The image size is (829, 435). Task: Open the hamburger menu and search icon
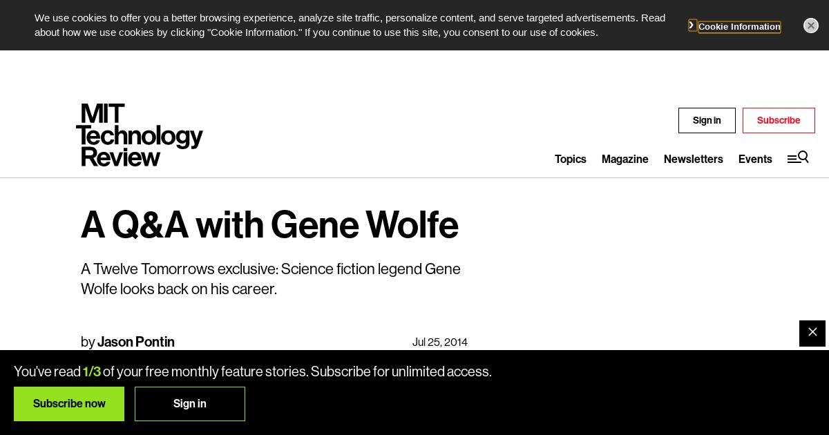798,158
